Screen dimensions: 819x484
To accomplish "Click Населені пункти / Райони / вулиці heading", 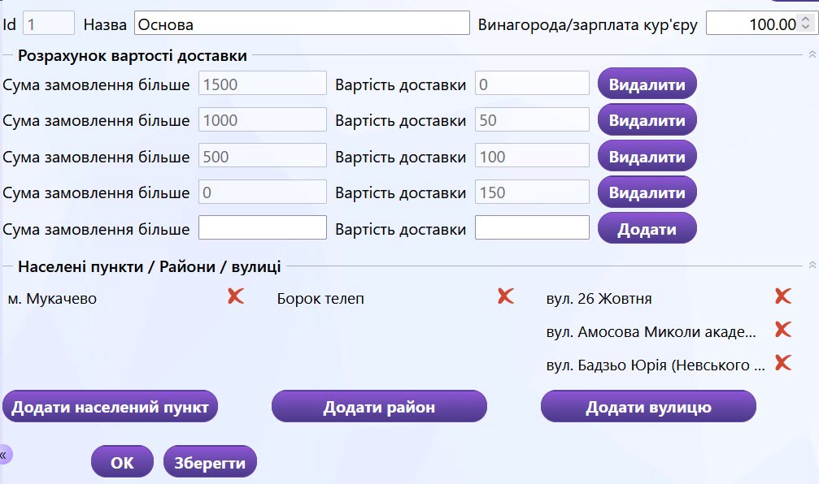I will [x=150, y=266].
